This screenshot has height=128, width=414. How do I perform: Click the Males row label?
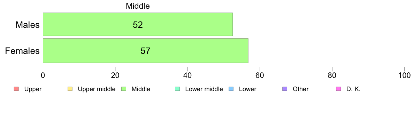28,25
